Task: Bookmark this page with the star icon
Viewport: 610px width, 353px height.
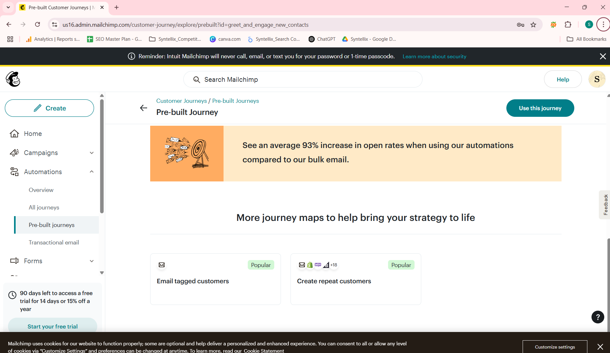Action: pyautogui.click(x=533, y=25)
